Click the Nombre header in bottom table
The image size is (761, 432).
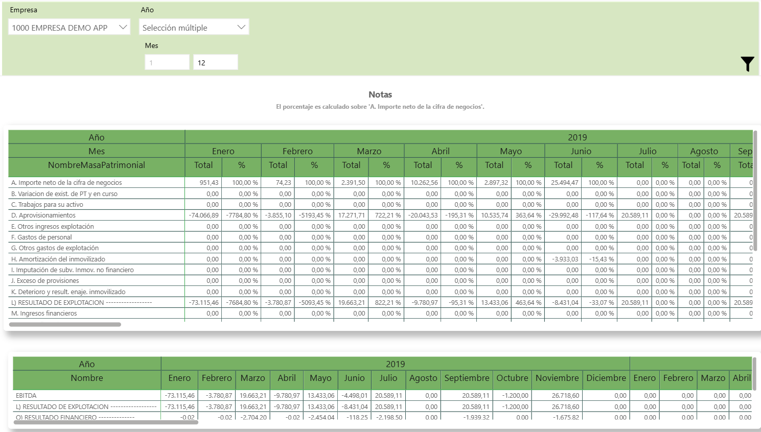click(x=87, y=378)
